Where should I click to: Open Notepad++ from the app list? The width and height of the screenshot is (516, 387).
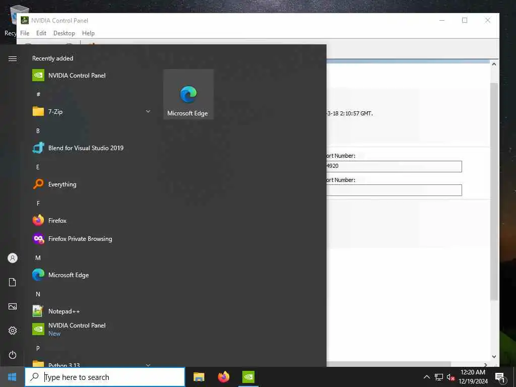(x=92, y=311)
